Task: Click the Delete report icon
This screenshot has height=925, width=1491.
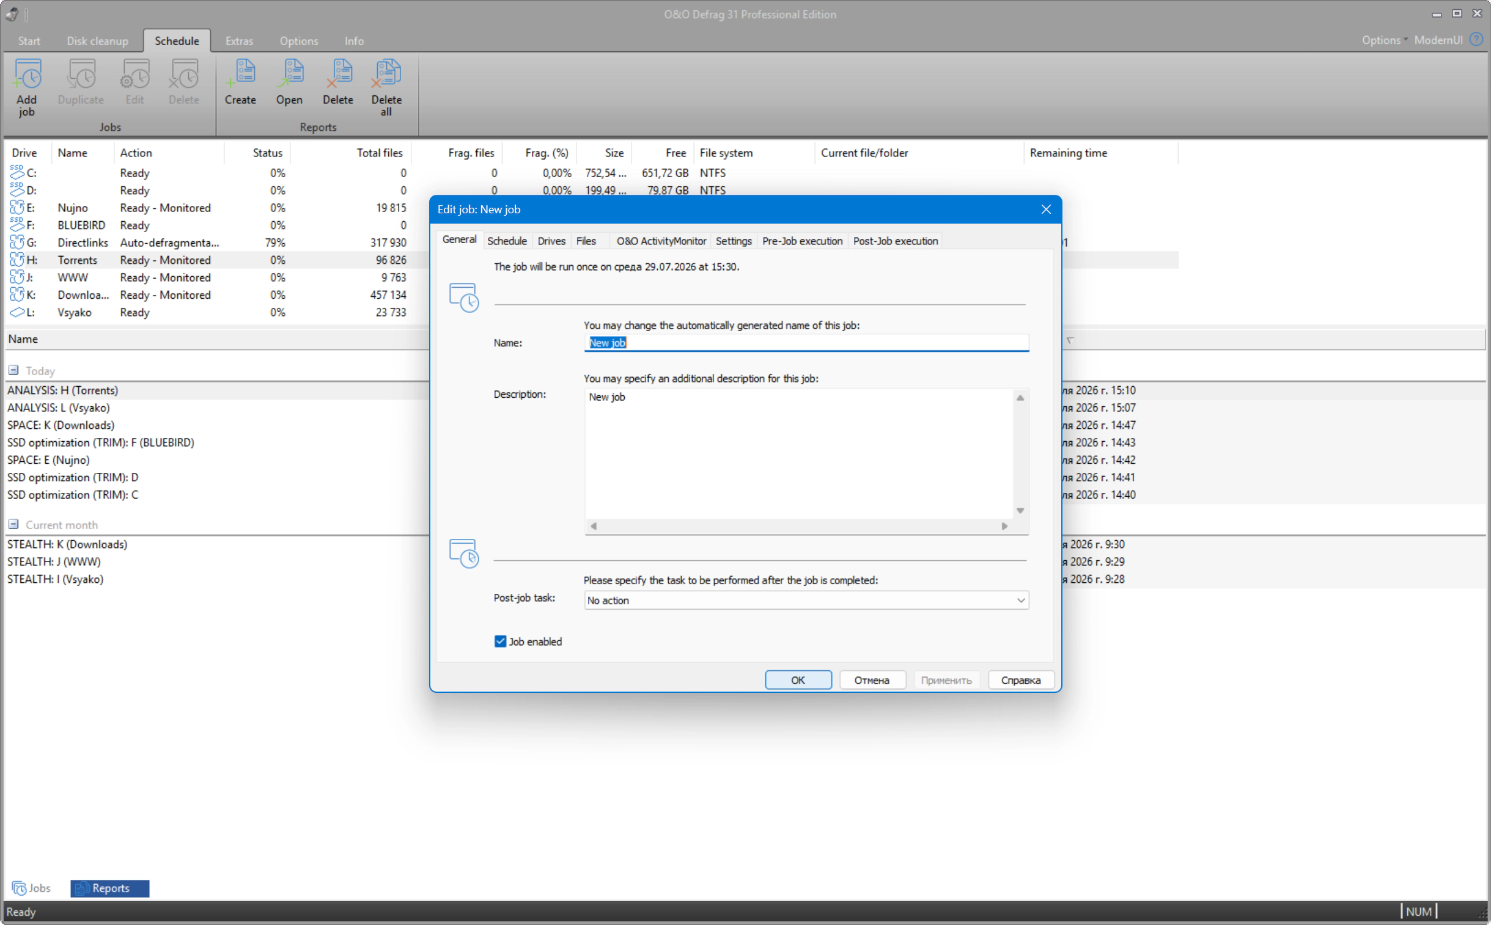Action: click(338, 75)
